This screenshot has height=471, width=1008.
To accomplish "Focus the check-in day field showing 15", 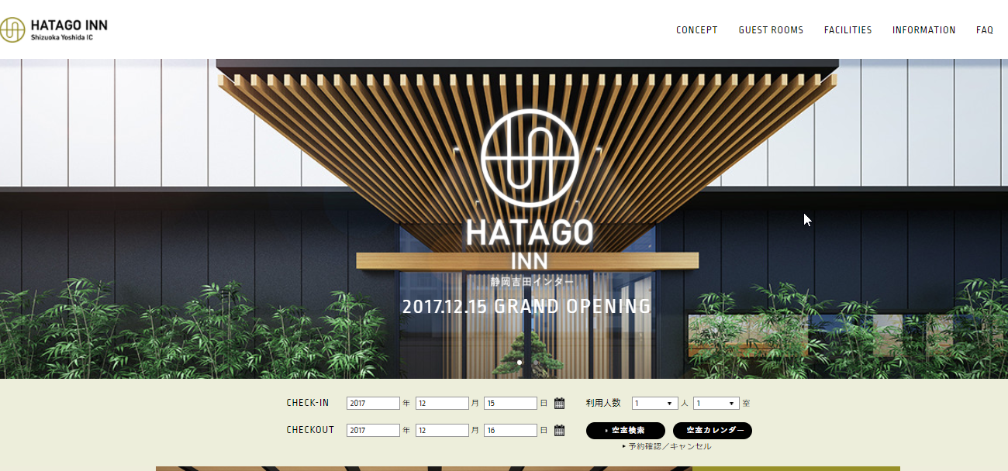I will pos(510,403).
